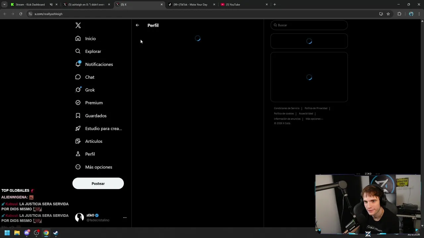Open Accesibilidad link
The width and height of the screenshot is (424, 238).
[x=306, y=114]
